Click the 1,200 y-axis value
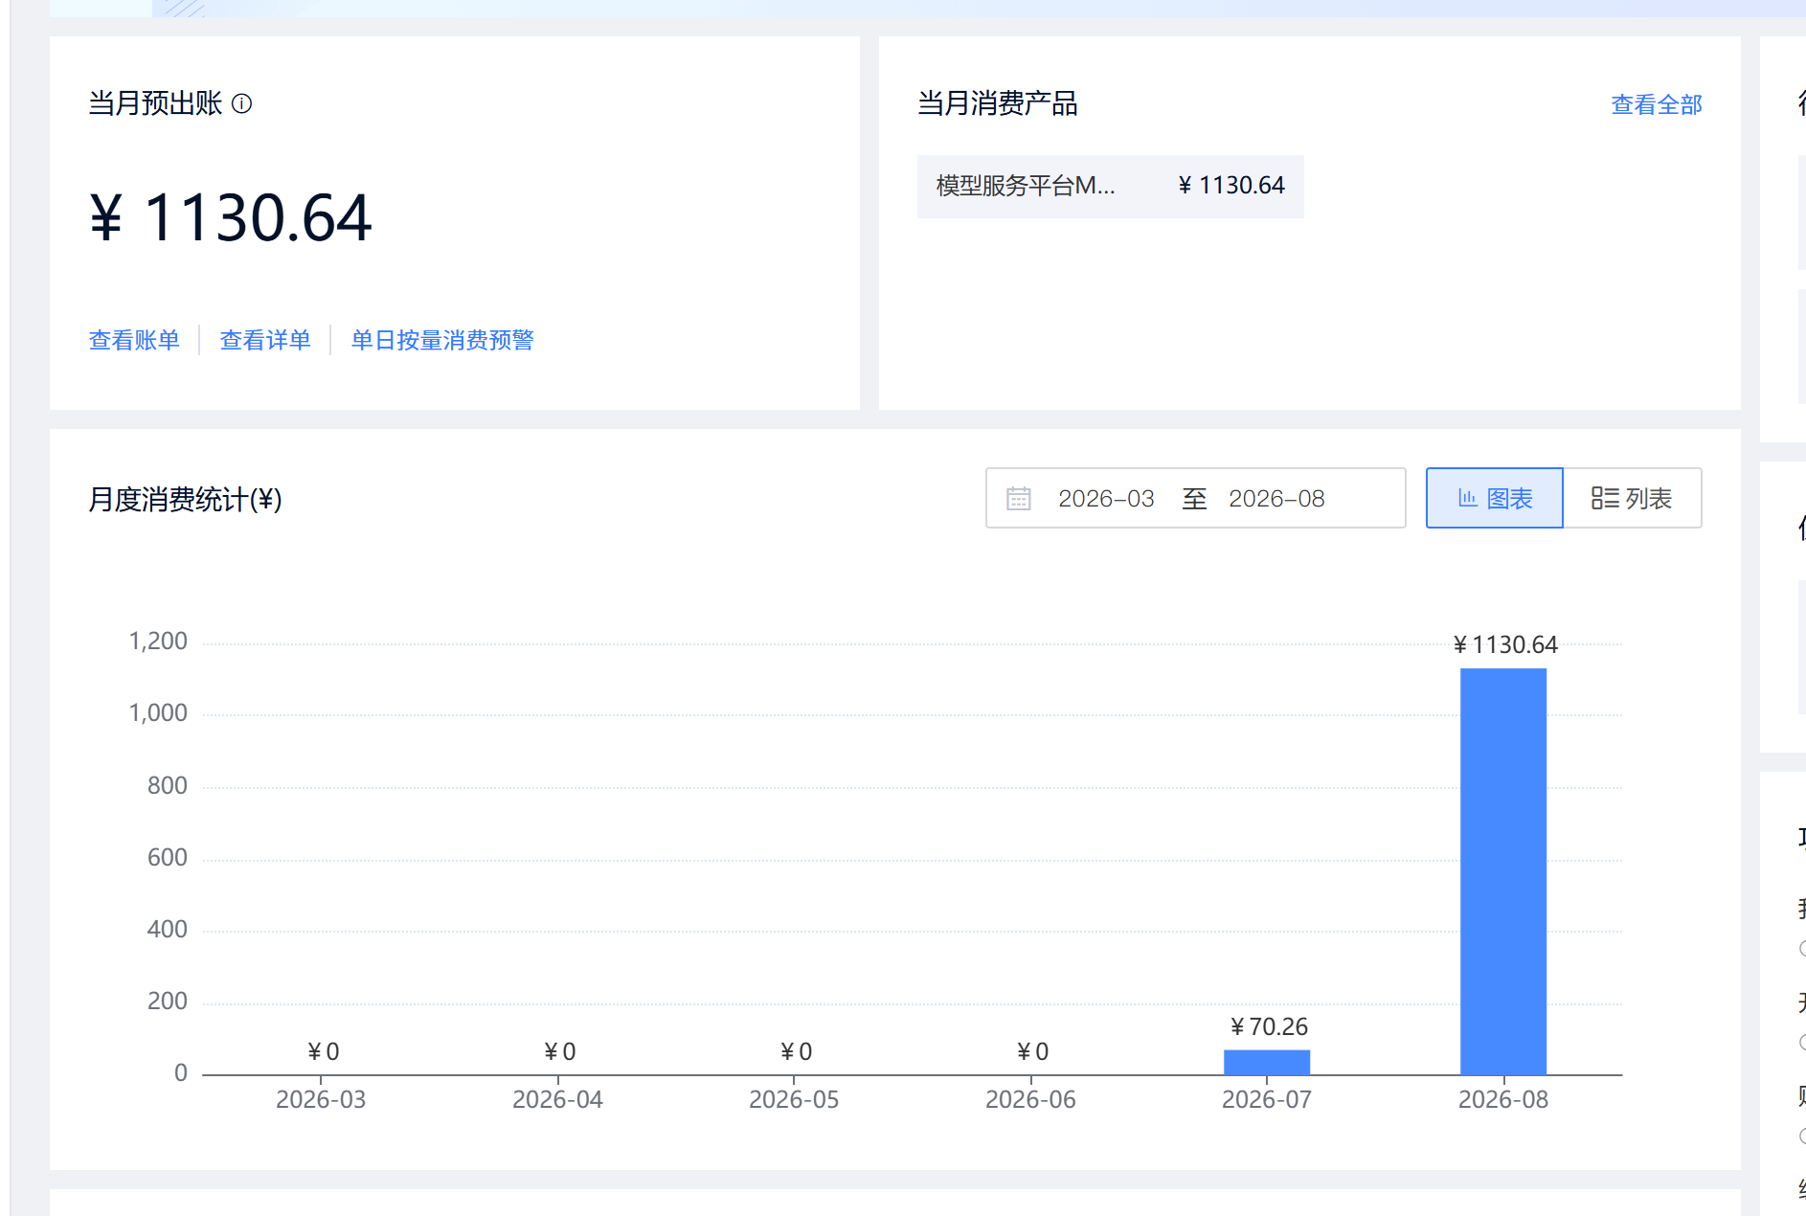Screen dimensions: 1806x1216 158,642
